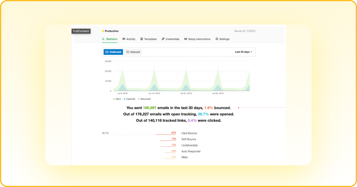Select the Credentials key icon
This screenshot has height=187, width=357.
(162, 39)
